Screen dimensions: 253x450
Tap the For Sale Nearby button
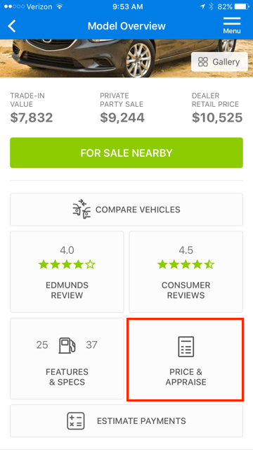tap(126, 153)
